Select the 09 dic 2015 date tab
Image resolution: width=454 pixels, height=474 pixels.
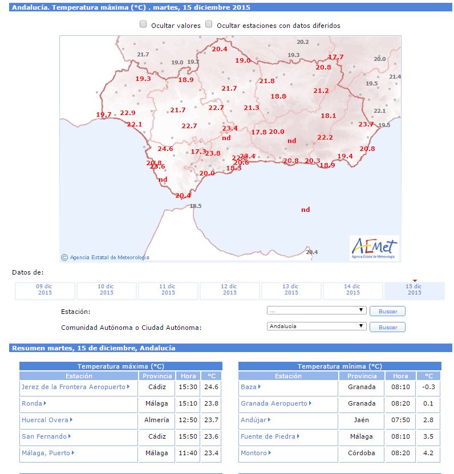coord(44,290)
